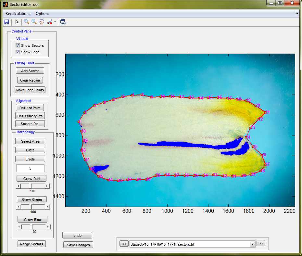
Task: Toggle the Show Edge checkbox
Action: click(18, 52)
